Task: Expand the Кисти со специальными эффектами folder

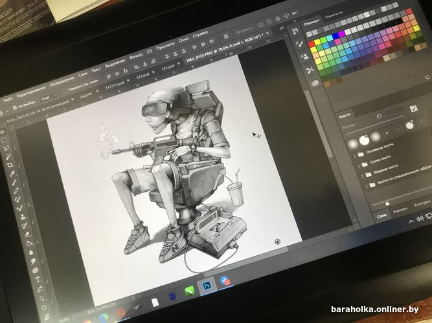Action: (366, 187)
